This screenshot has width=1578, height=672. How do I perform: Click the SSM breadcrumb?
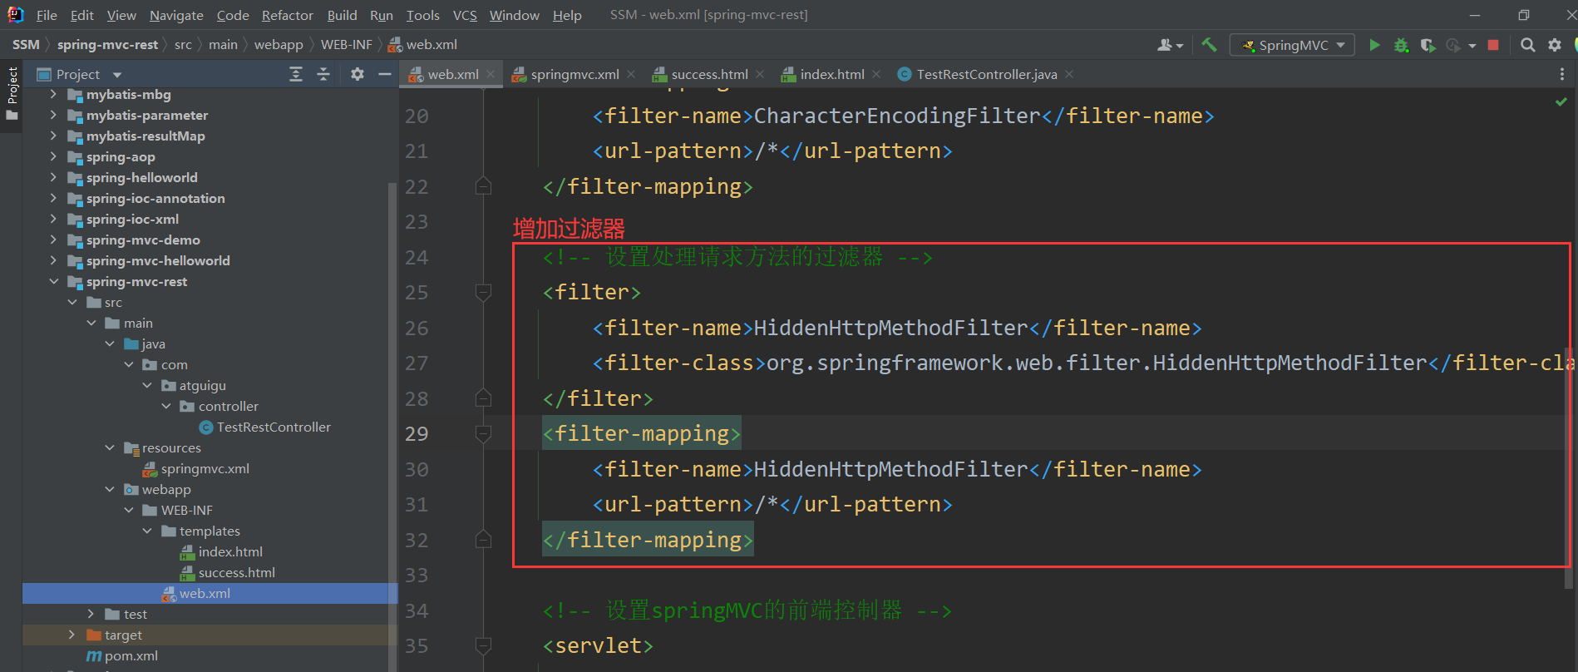click(26, 45)
